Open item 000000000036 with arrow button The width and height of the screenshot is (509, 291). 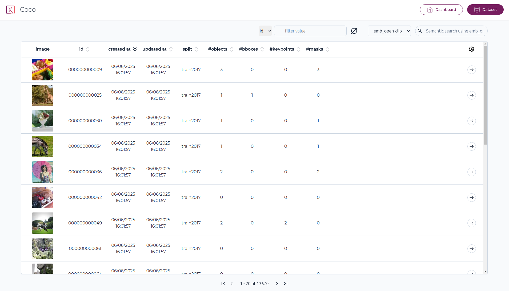(x=472, y=172)
